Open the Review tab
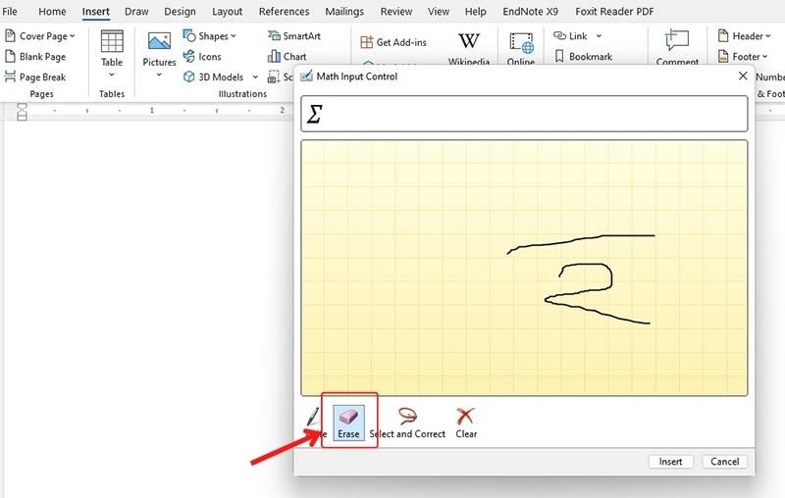Screen dimensions: 785x498 tap(396, 11)
